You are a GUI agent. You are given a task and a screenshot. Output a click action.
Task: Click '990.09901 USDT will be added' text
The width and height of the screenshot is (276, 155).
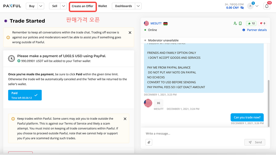(56, 61)
